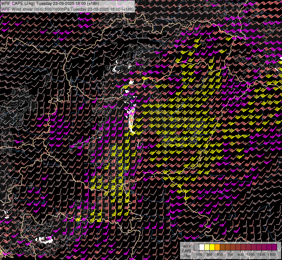Click the gray first swatch of the legend
The image size is (282, 260).
[196, 247]
